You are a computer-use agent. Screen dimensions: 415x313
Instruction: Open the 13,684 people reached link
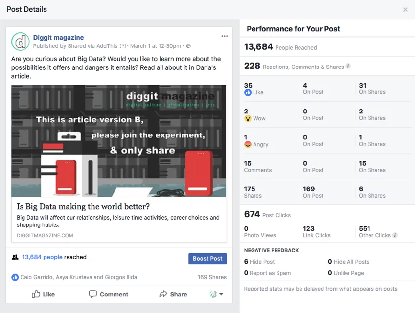(42, 257)
